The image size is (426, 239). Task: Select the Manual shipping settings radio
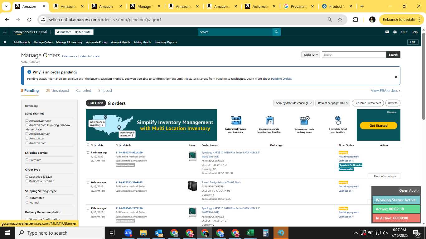(x=27, y=202)
